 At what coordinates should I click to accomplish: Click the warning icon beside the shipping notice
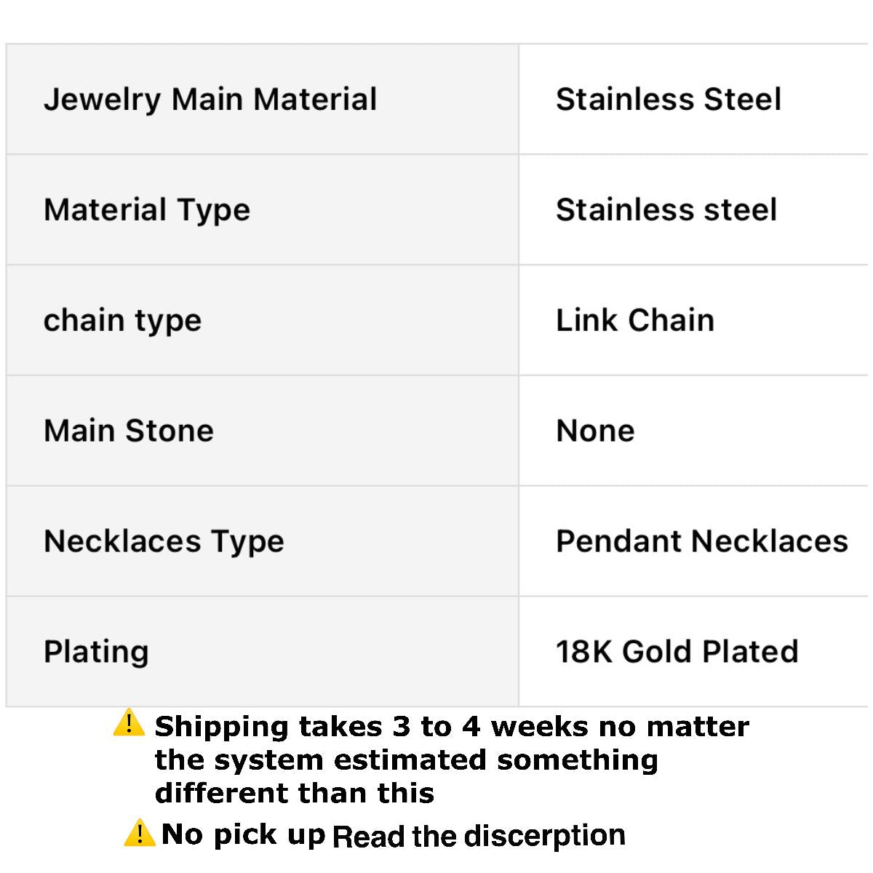tap(129, 723)
